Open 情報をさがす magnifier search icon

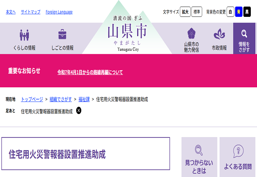click(x=244, y=34)
